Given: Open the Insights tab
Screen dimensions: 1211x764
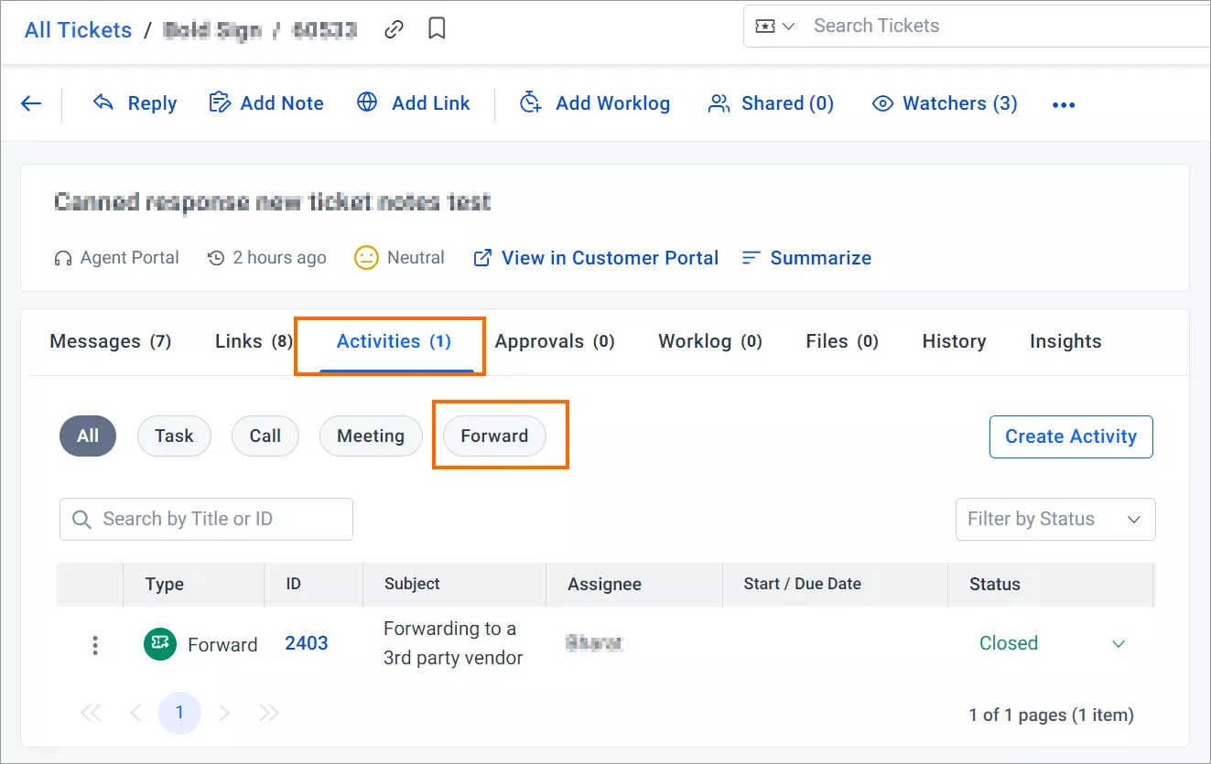Looking at the screenshot, I should (x=1065, y=341).
